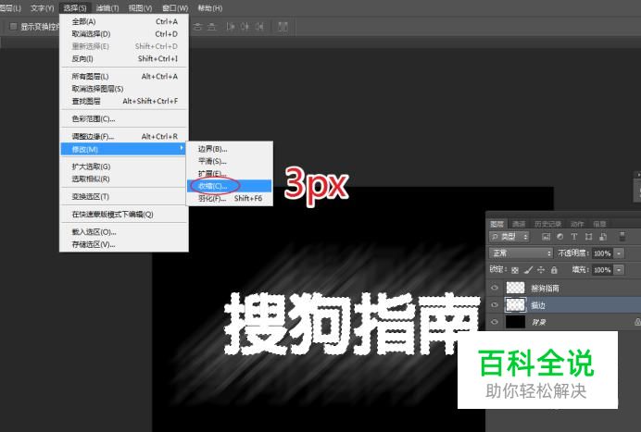Hide the 搜狗指南 layer via eye
Image resolution: width=641 pixels, height=432 pixels.
tap(495, 288)
